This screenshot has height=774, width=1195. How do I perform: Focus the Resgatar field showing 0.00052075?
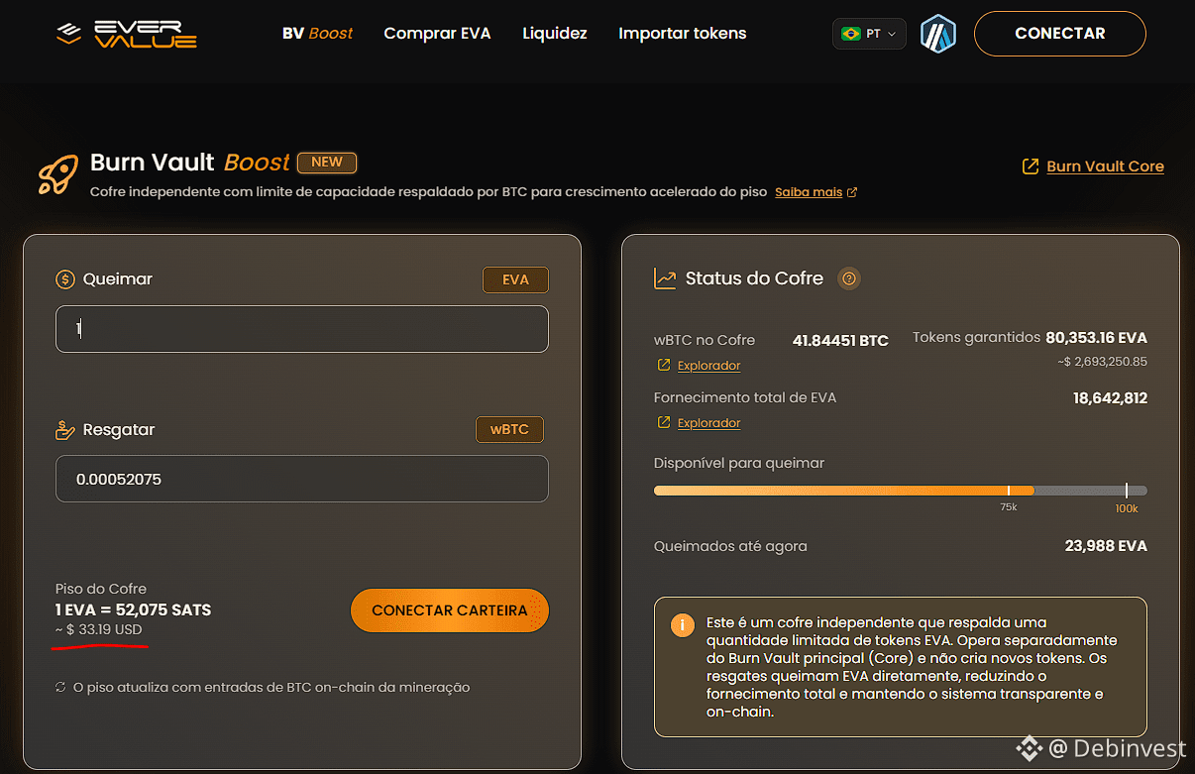point(302,479)
